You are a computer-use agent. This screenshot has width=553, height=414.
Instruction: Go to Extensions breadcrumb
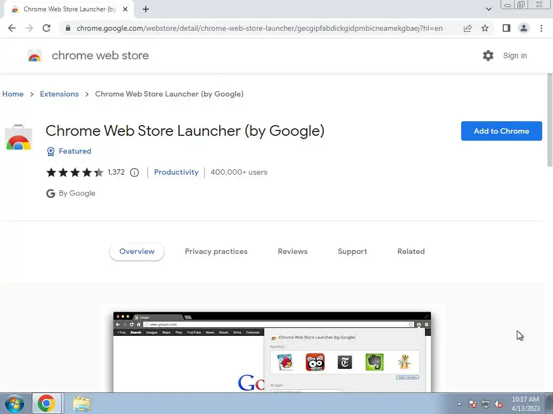click(59, 94)
